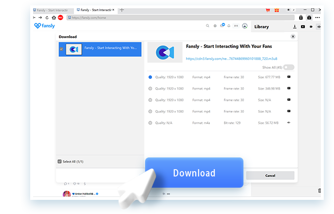Click the dollar tip icon below the dialog
The width and height of the screenshot is (334, 214).
pyautogui.click(x=85, y=183)
